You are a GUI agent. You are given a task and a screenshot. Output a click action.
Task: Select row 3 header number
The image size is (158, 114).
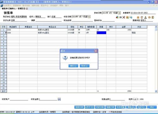[x=3, y=36]
